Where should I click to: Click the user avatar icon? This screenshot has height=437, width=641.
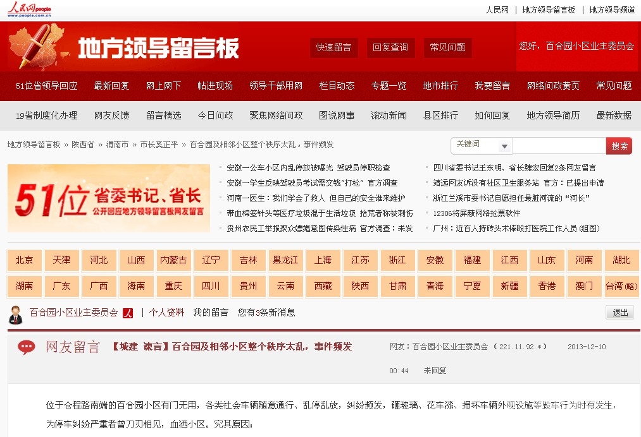click(16, 314)
